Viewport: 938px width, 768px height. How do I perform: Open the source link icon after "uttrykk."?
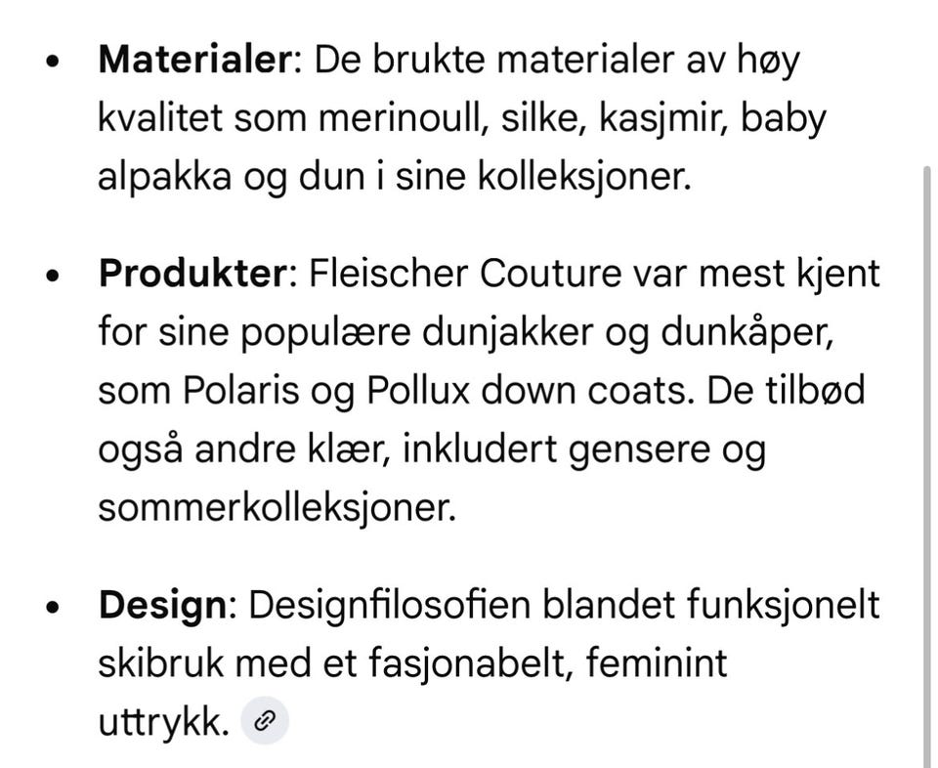click(x=265, y=722)
